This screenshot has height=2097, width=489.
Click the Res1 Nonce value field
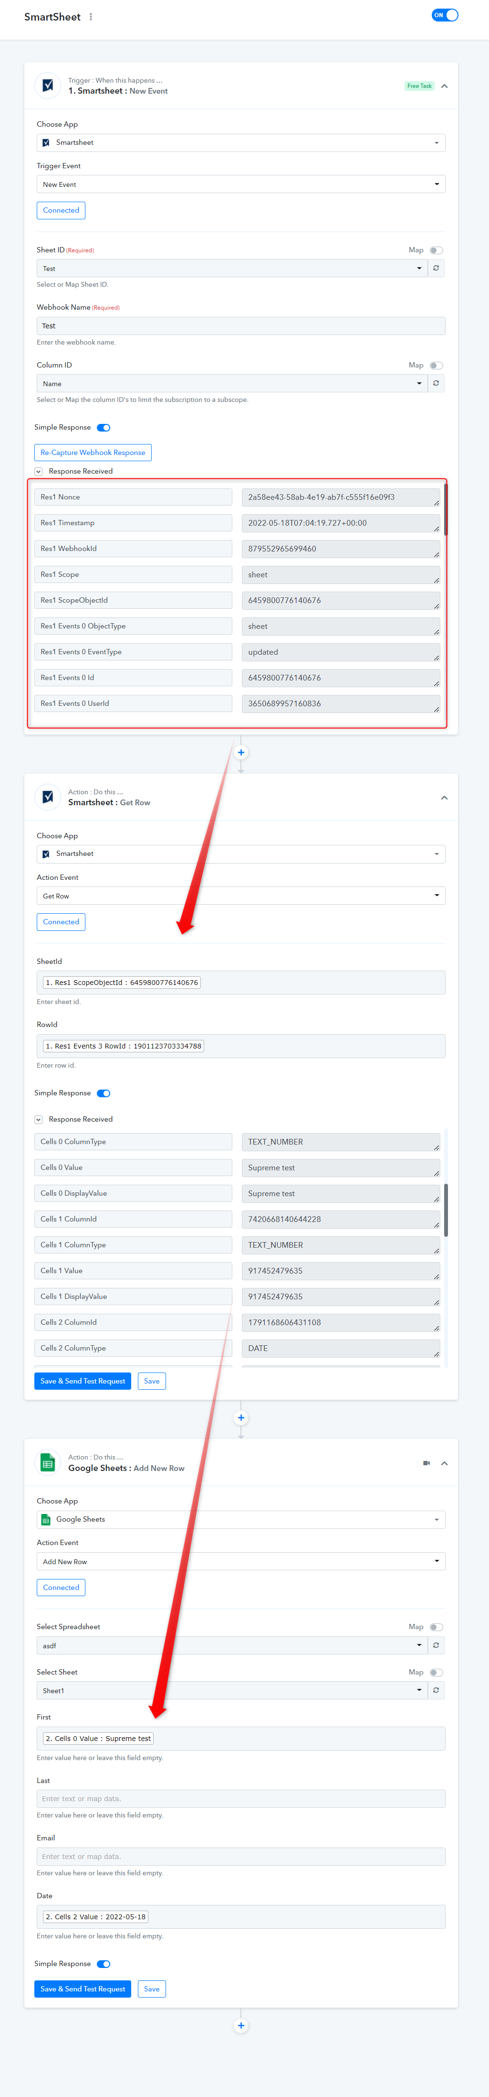(341, 497)
